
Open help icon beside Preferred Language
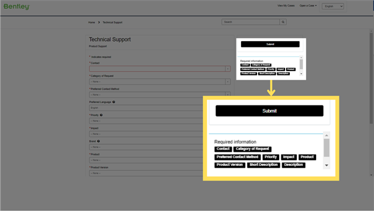point(114,102)
